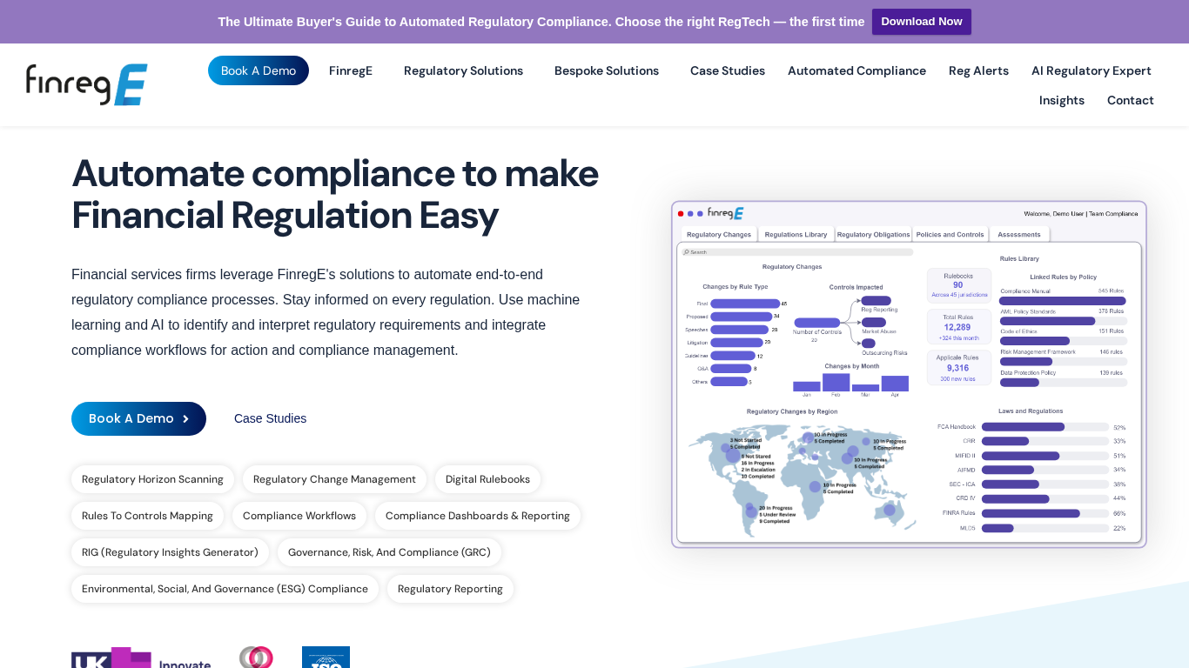Click the Download Now button in the banner
Image resolution: width=1189 pixels, height=668 pixels.
coord(921,21)
